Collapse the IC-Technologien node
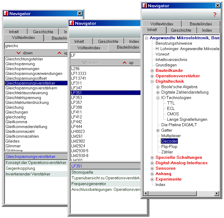 click(x=158, y=98)
